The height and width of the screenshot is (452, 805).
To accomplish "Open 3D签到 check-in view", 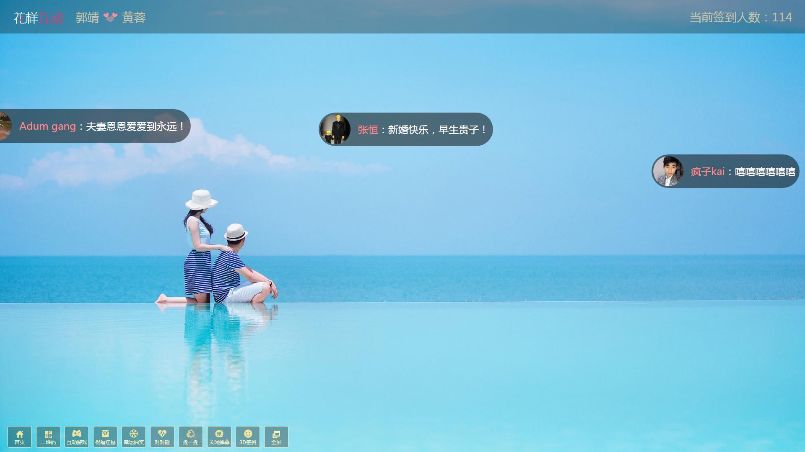I will (x=248, y=437).
